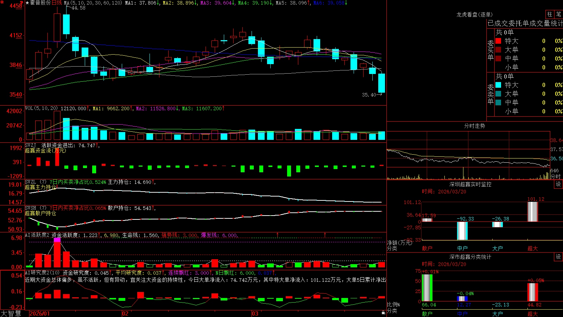Click the 大智慧 logo at bottom left
Screen dimensions: 563x317
click(x=11, y=313)
